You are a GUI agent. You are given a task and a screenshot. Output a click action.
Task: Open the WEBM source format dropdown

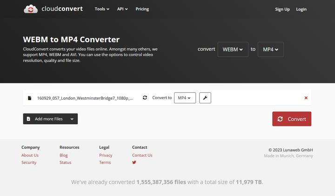point(233,49)
